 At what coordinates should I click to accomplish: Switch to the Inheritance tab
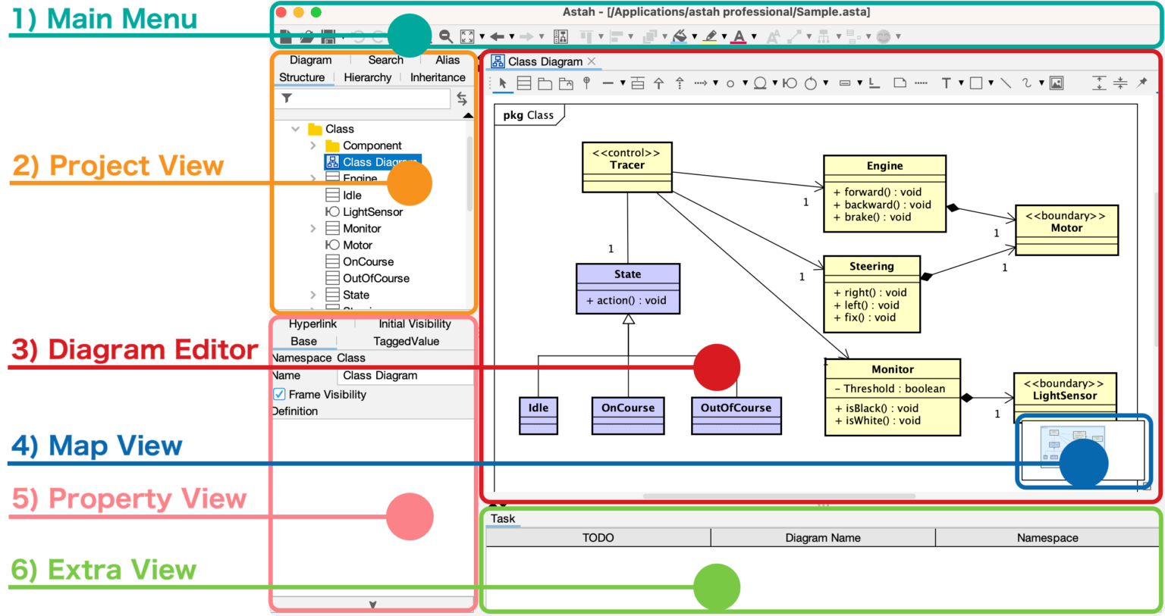click(x=438, y=77)
